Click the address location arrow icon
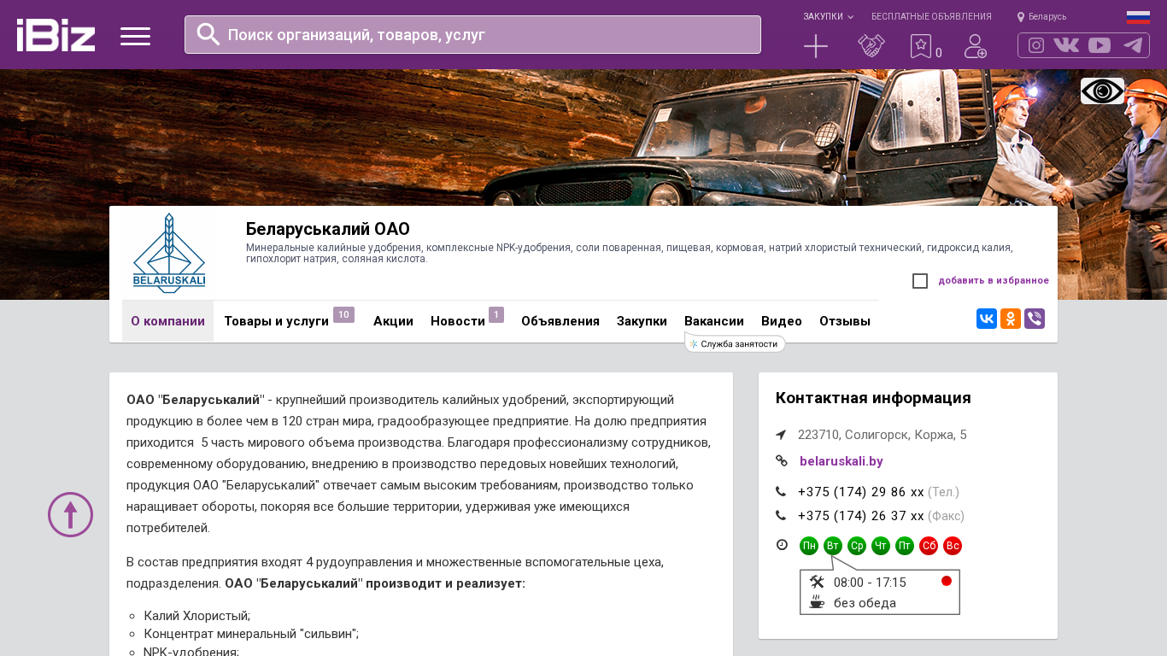The width and height of the screenshot is (1167, 656). tap(781, 435)
